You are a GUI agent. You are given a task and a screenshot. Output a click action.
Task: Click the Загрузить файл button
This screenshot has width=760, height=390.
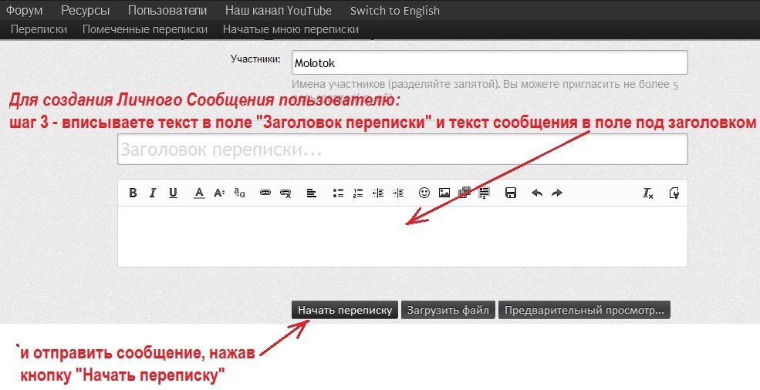click(448, 311)
